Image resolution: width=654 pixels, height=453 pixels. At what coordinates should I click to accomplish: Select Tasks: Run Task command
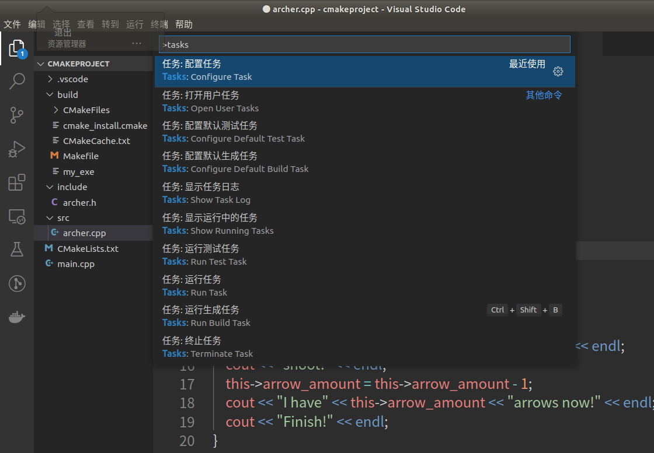pyautogui.click(x=364, y=286)
